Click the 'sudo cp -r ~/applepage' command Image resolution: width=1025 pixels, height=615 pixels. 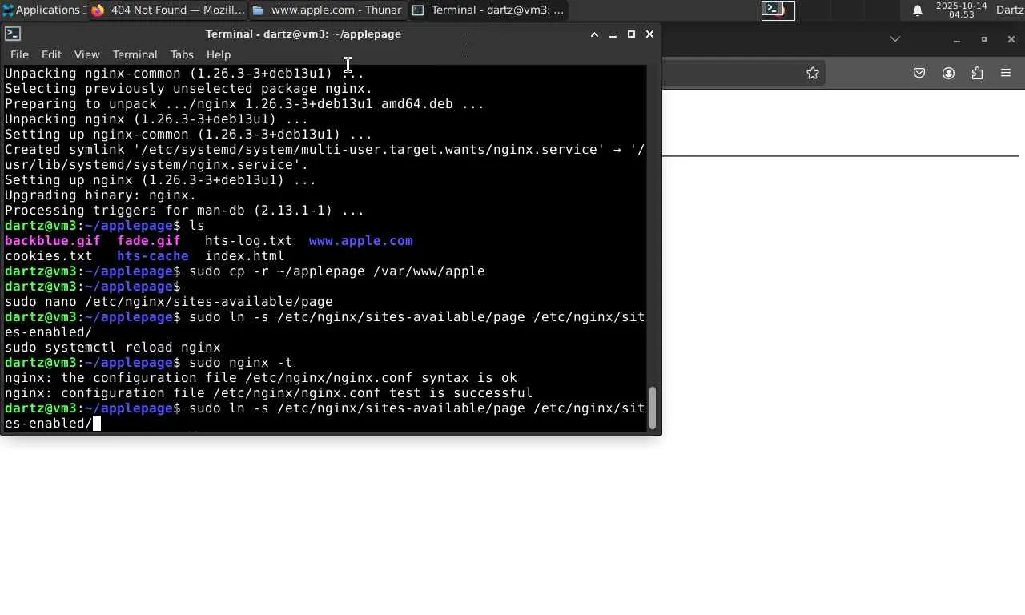[337, 271]
